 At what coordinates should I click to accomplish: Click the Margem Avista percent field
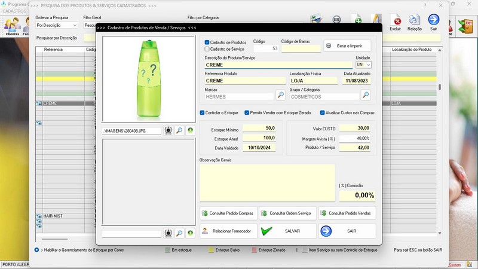pyautogui.click(x=355, y=139)
